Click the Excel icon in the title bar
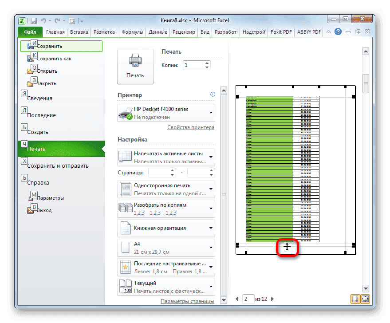The height and width of the screenshot is (323, 390). click(22, 20)
